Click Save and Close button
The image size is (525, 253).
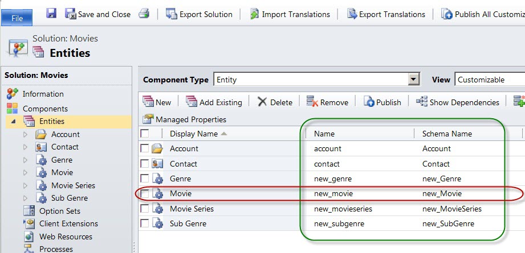coord(98,14)
